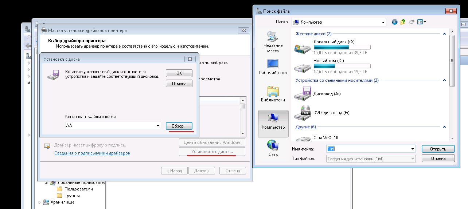Select Сеть in places bar
The width and height of the screenshot is (468, 209).
273,148
